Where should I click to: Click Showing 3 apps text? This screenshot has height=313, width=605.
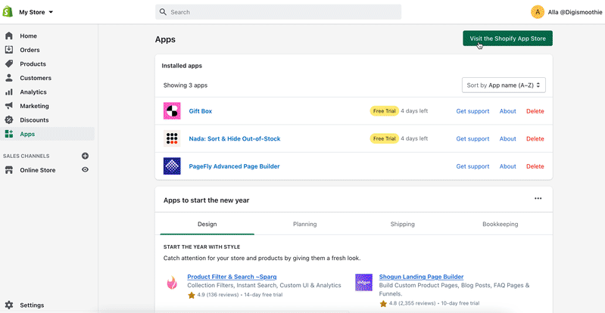186,85
